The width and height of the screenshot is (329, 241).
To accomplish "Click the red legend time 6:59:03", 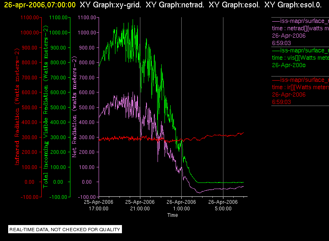I will tap(282, 102).
